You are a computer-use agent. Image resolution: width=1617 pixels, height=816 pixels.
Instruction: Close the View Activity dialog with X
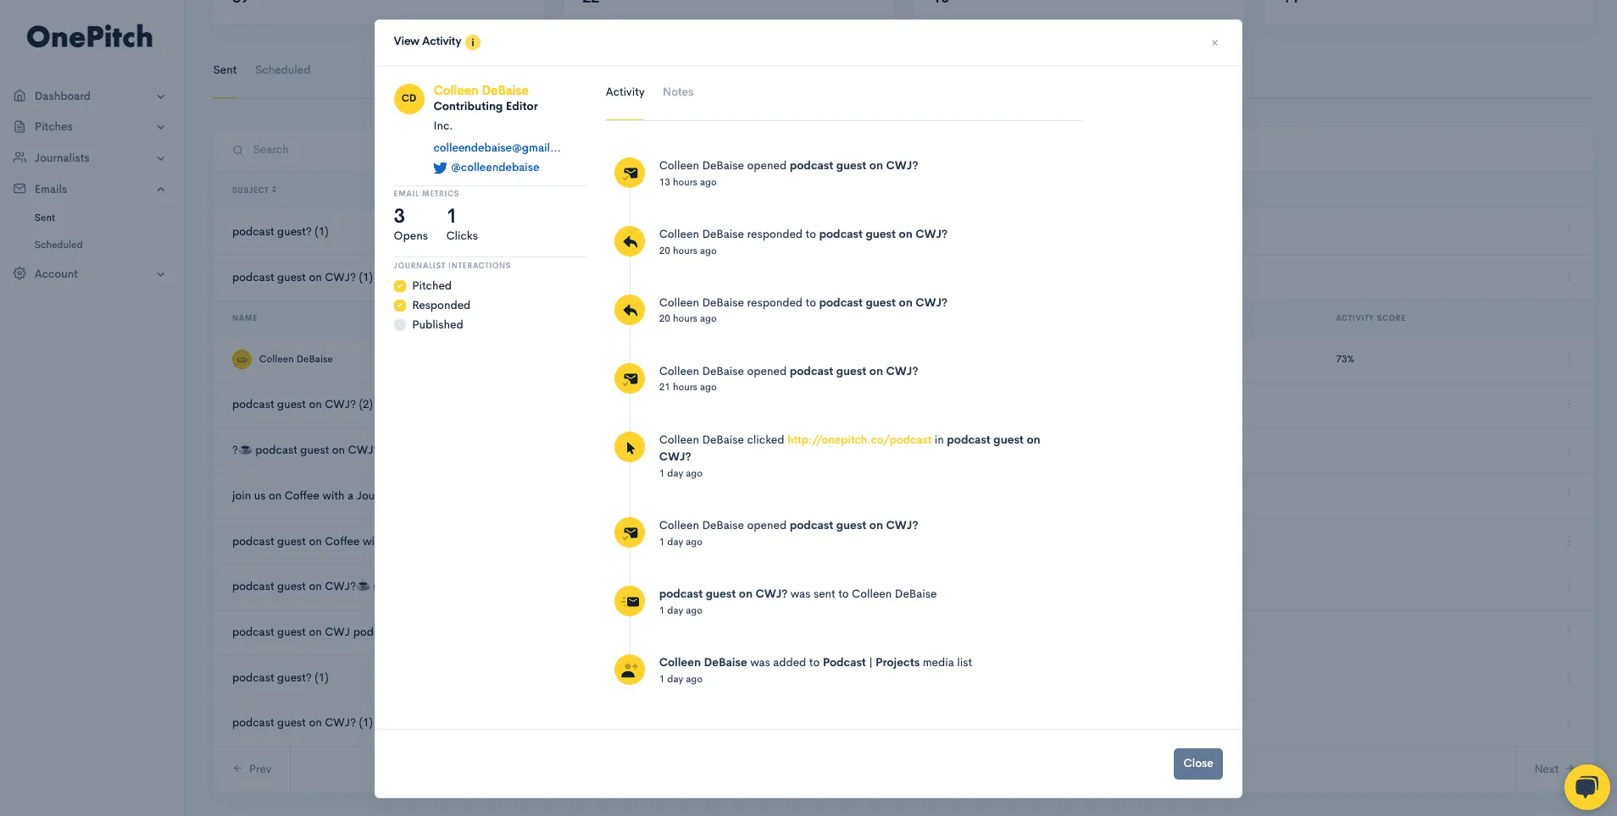point(1214,42)
